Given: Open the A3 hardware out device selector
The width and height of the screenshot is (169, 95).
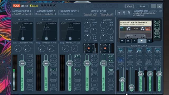Looking at the screenshot, I should [x=129, y=13].
